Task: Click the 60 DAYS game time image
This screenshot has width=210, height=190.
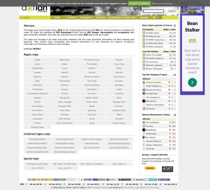Action: point(167,169)
